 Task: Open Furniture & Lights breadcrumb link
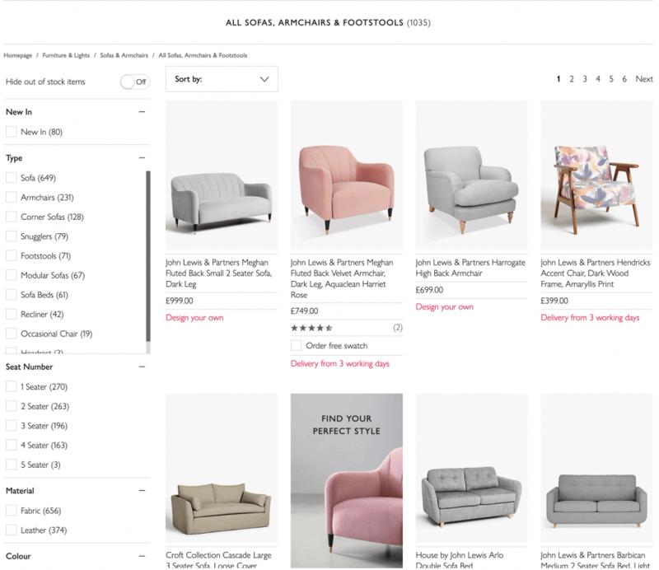[66, 55]
